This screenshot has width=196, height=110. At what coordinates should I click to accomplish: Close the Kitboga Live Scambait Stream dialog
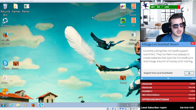(x=193, y=43)
